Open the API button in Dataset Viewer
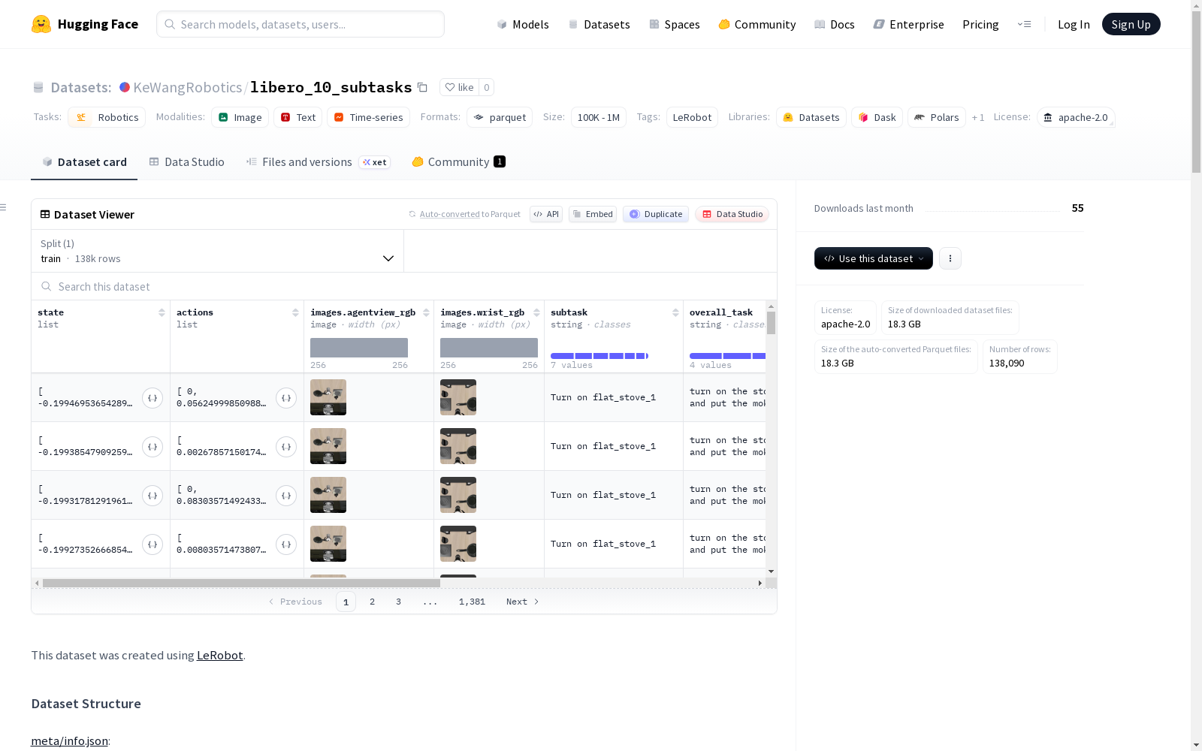The height and width of the screenshot is (751, 1202). pyautogui.click(x=546, y=214)
